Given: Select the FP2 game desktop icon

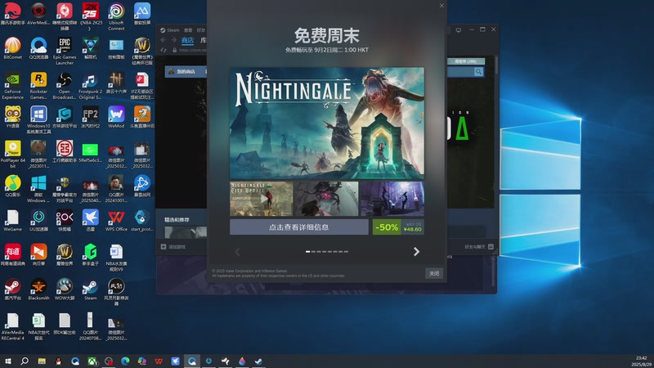Looking at the screenshot, I should tap(91, 117).
